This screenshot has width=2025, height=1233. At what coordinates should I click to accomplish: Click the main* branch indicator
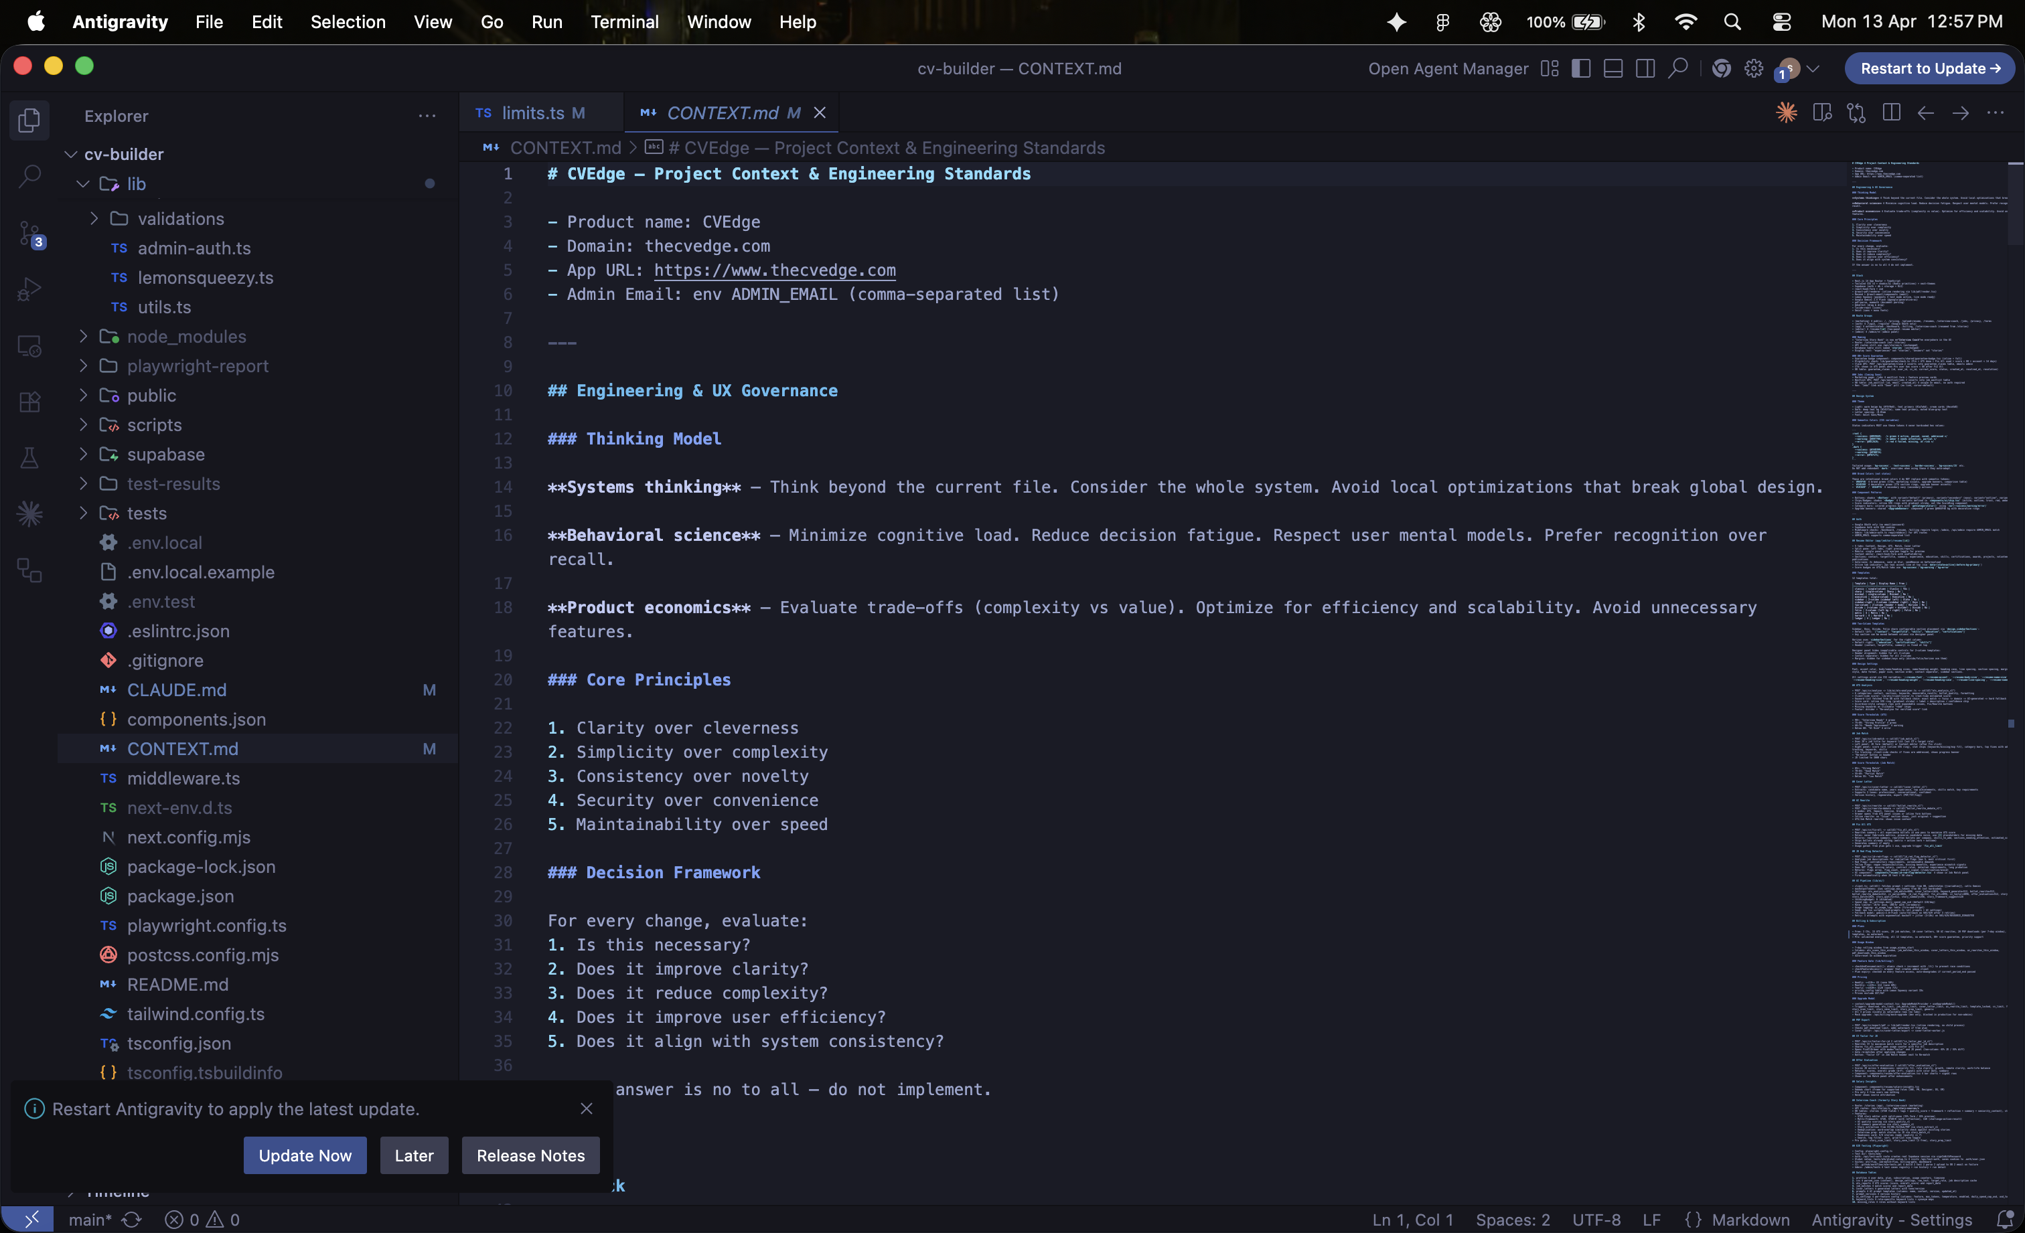[90, 1220]
